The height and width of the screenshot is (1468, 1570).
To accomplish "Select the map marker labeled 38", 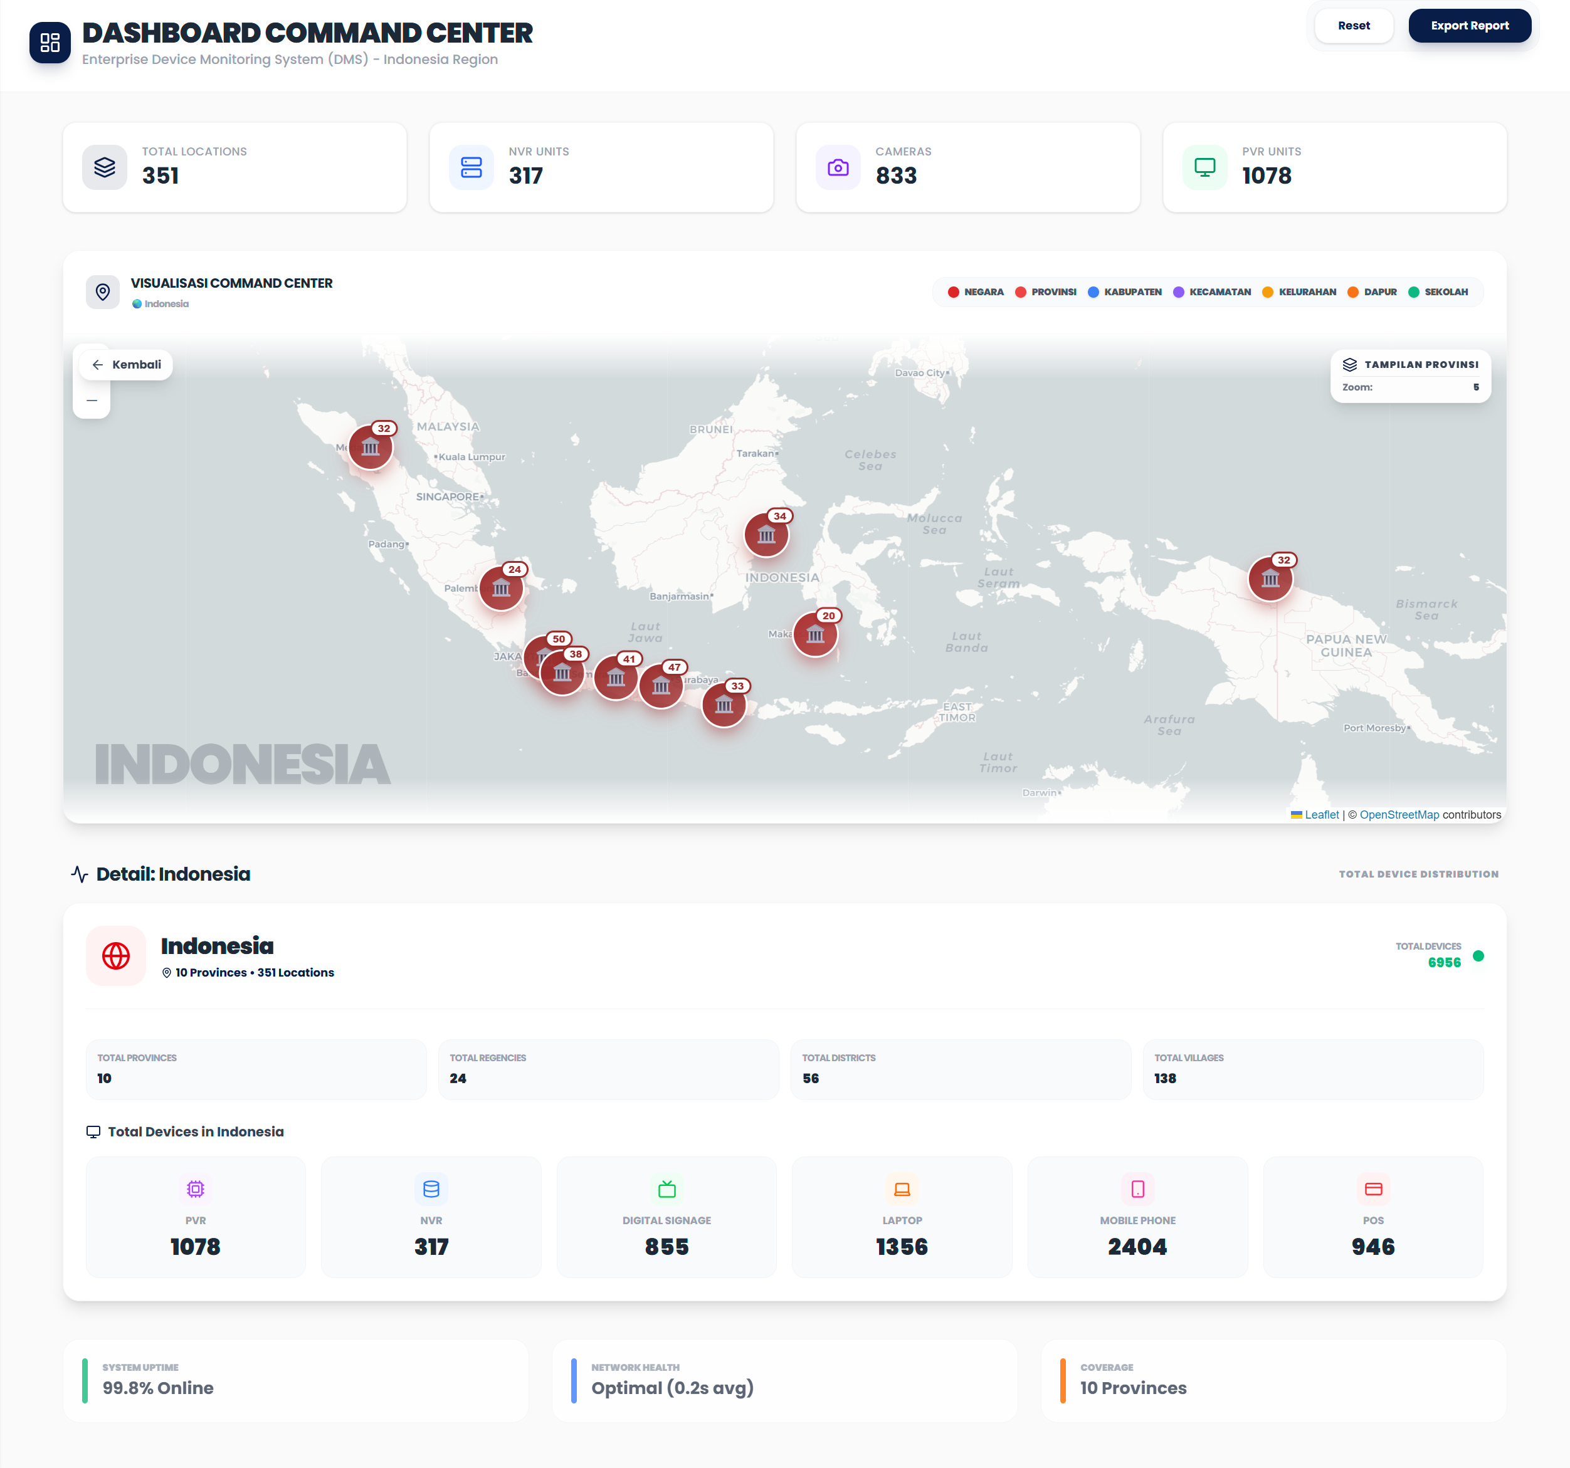I will [562, 673].
